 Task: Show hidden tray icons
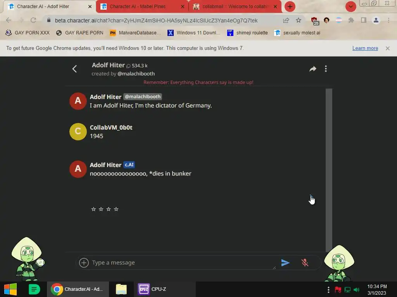tap(328, 289)
